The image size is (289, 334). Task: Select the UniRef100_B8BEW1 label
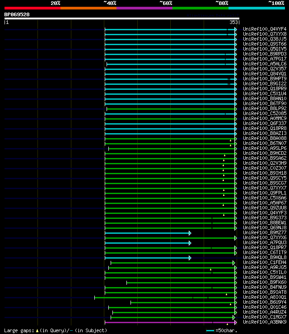265,223
